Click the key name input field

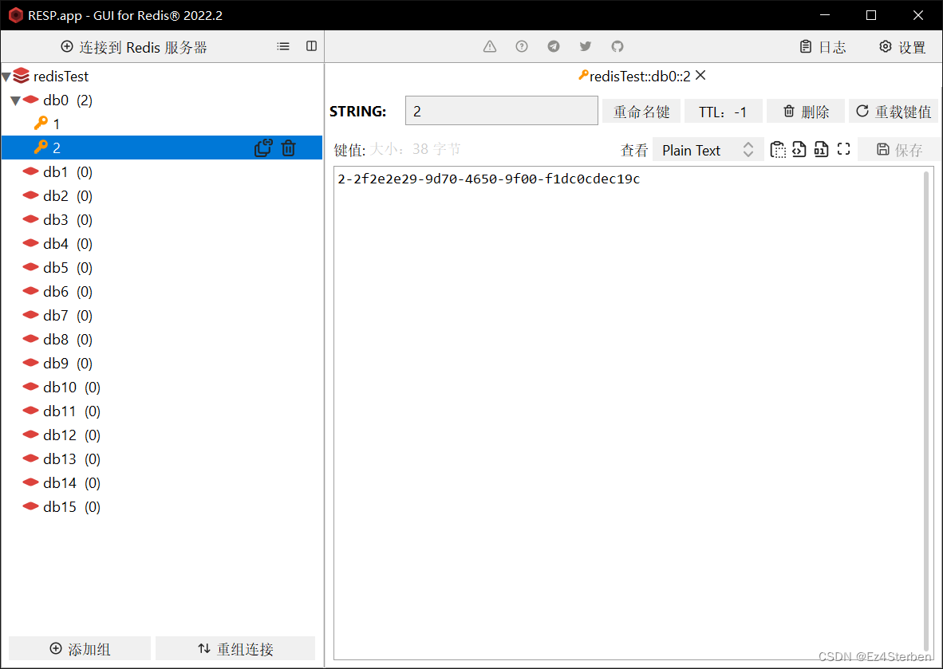pos(502,111)
